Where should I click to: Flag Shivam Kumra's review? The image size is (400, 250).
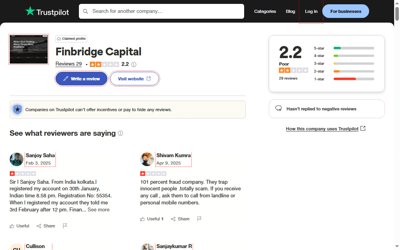[x=200, y=219]
